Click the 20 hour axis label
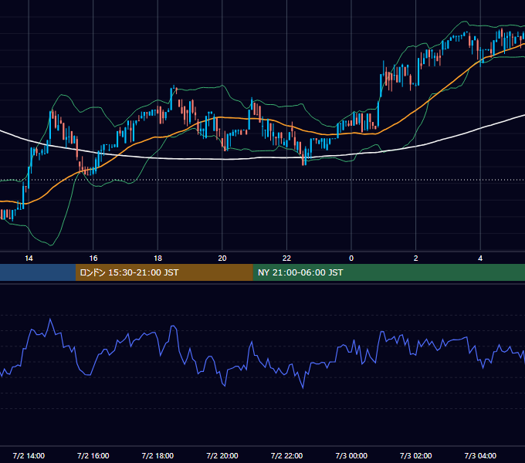525x463 pixels. [x=222, y=259]
